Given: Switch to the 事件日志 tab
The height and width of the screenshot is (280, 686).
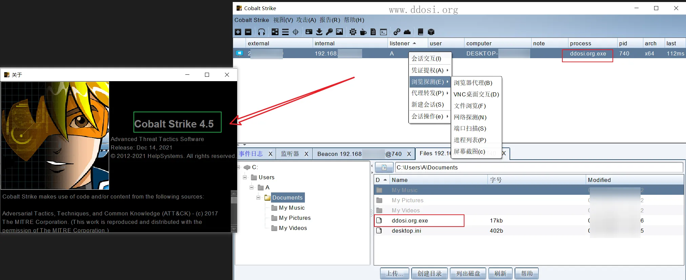Looking at the screenshot, I should click(251, 154).
